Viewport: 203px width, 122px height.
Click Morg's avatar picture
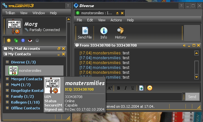pyautogui.click(x=14, y=27)
